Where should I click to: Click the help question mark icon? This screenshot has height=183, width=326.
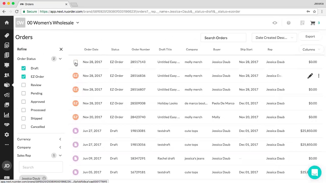pos(289,23)
